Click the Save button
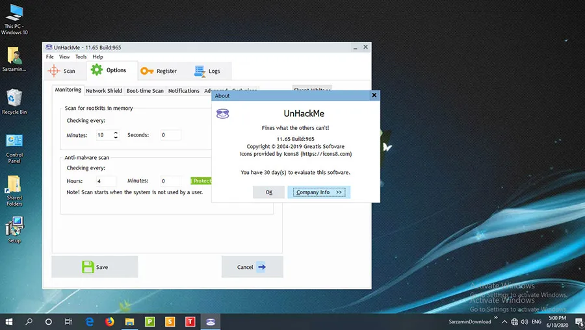585x330 pixels. point(95,266)
